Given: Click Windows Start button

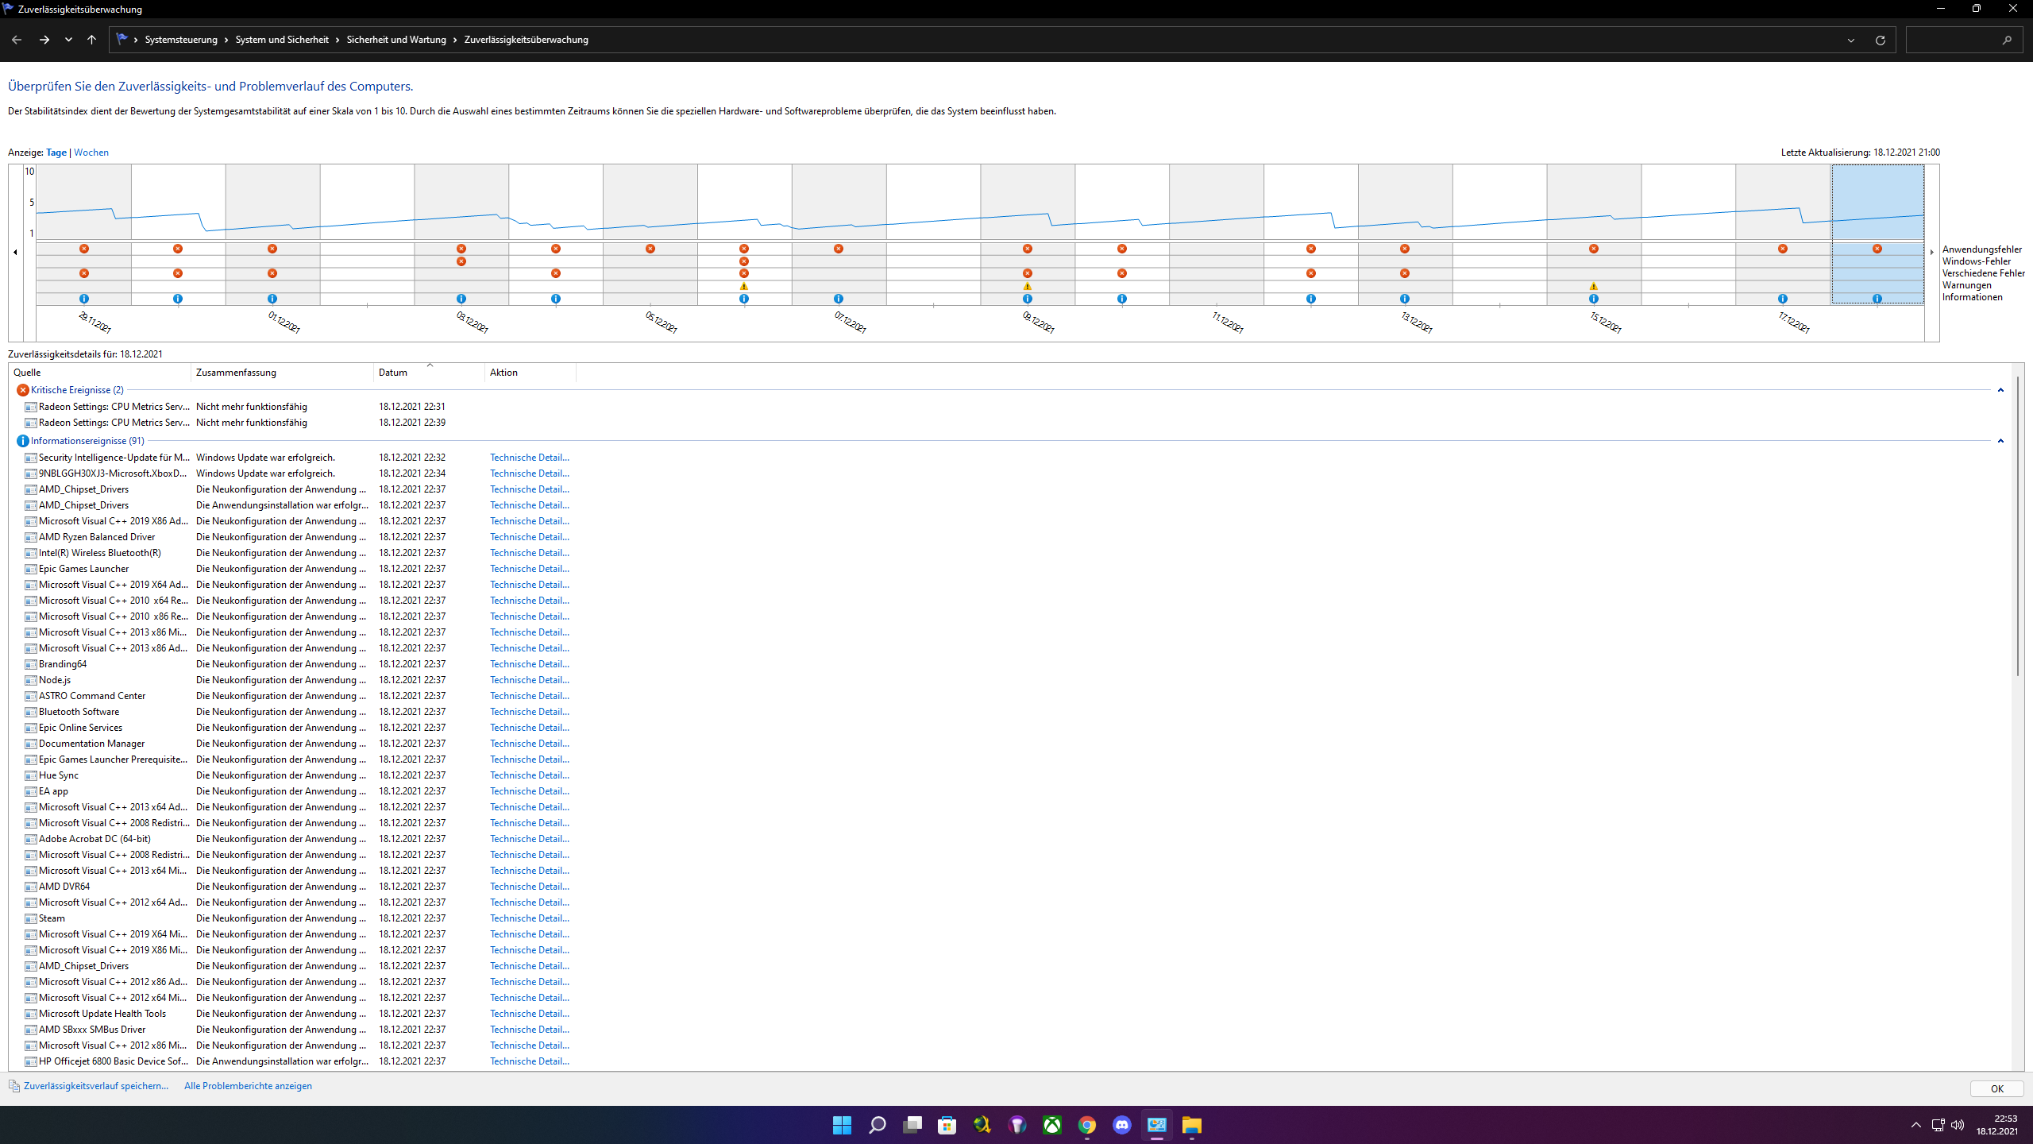Looking at the screenshot, I should click(x=842, y=1125).
